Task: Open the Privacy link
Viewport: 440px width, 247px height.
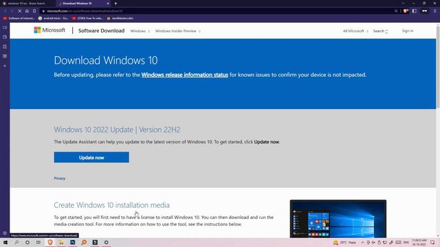Action: click(x=60, y=178)
